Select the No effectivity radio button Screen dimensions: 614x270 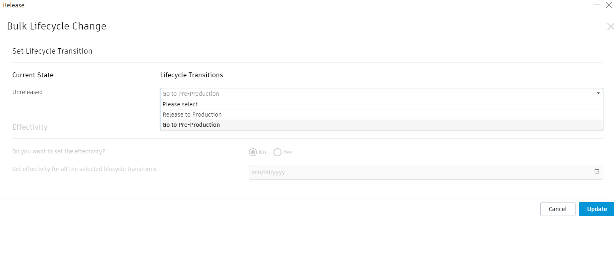click(x=253, y=152)
